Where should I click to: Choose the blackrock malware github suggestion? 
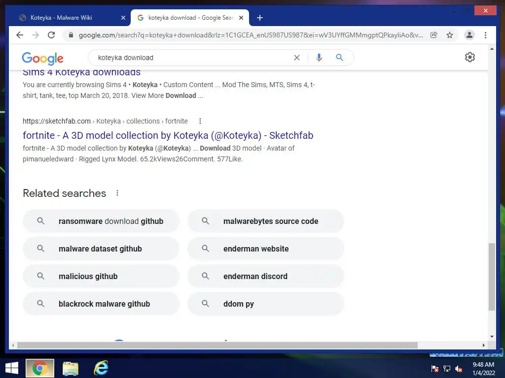pos(101,304)
